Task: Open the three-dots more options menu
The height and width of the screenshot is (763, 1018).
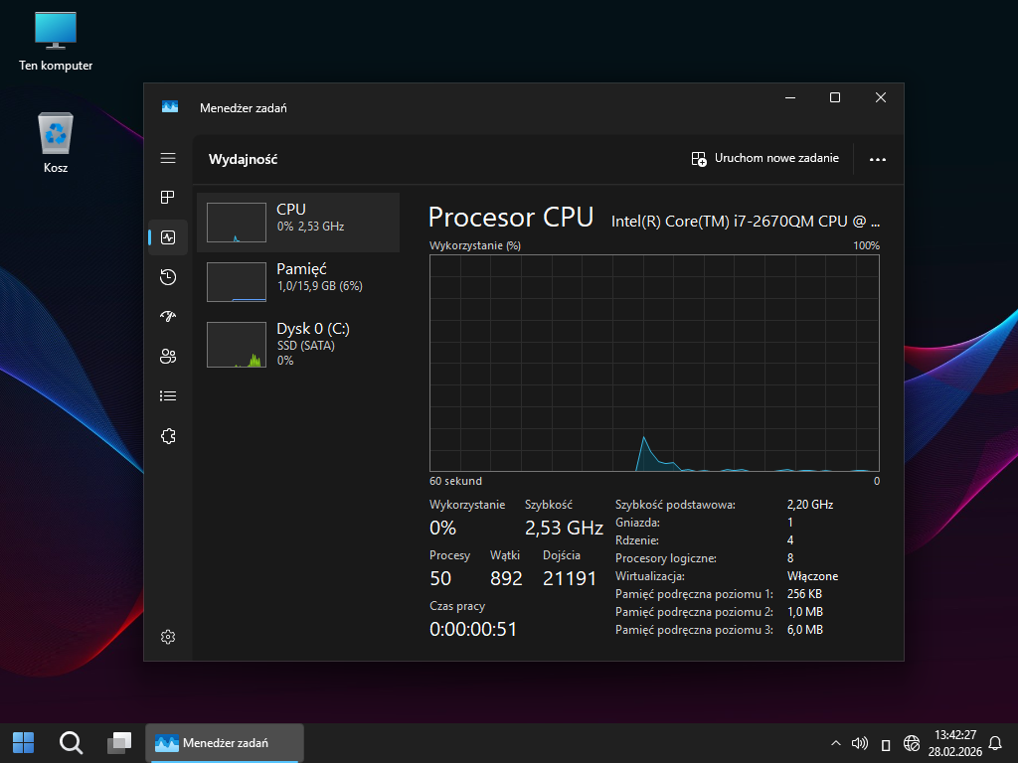Action: coord(877,159)
